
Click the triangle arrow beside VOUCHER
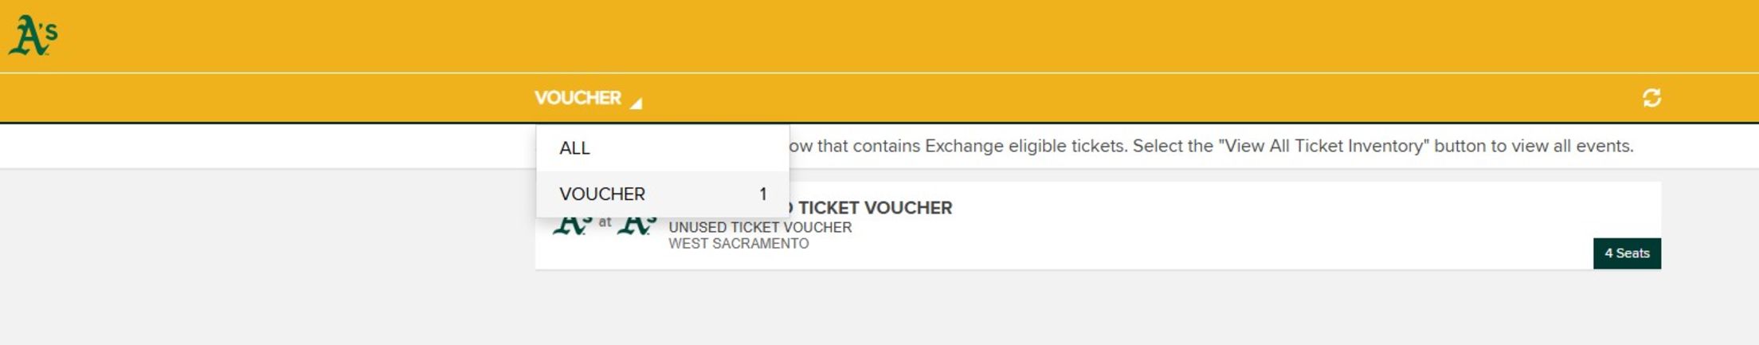pos(636,103)
